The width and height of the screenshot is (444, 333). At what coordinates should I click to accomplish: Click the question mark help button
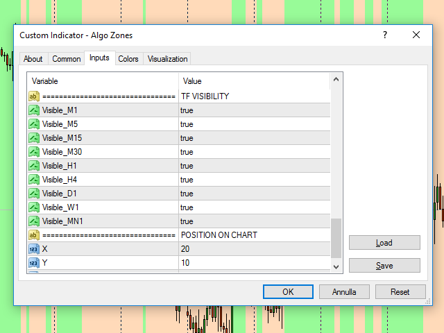tap(385, 35)
